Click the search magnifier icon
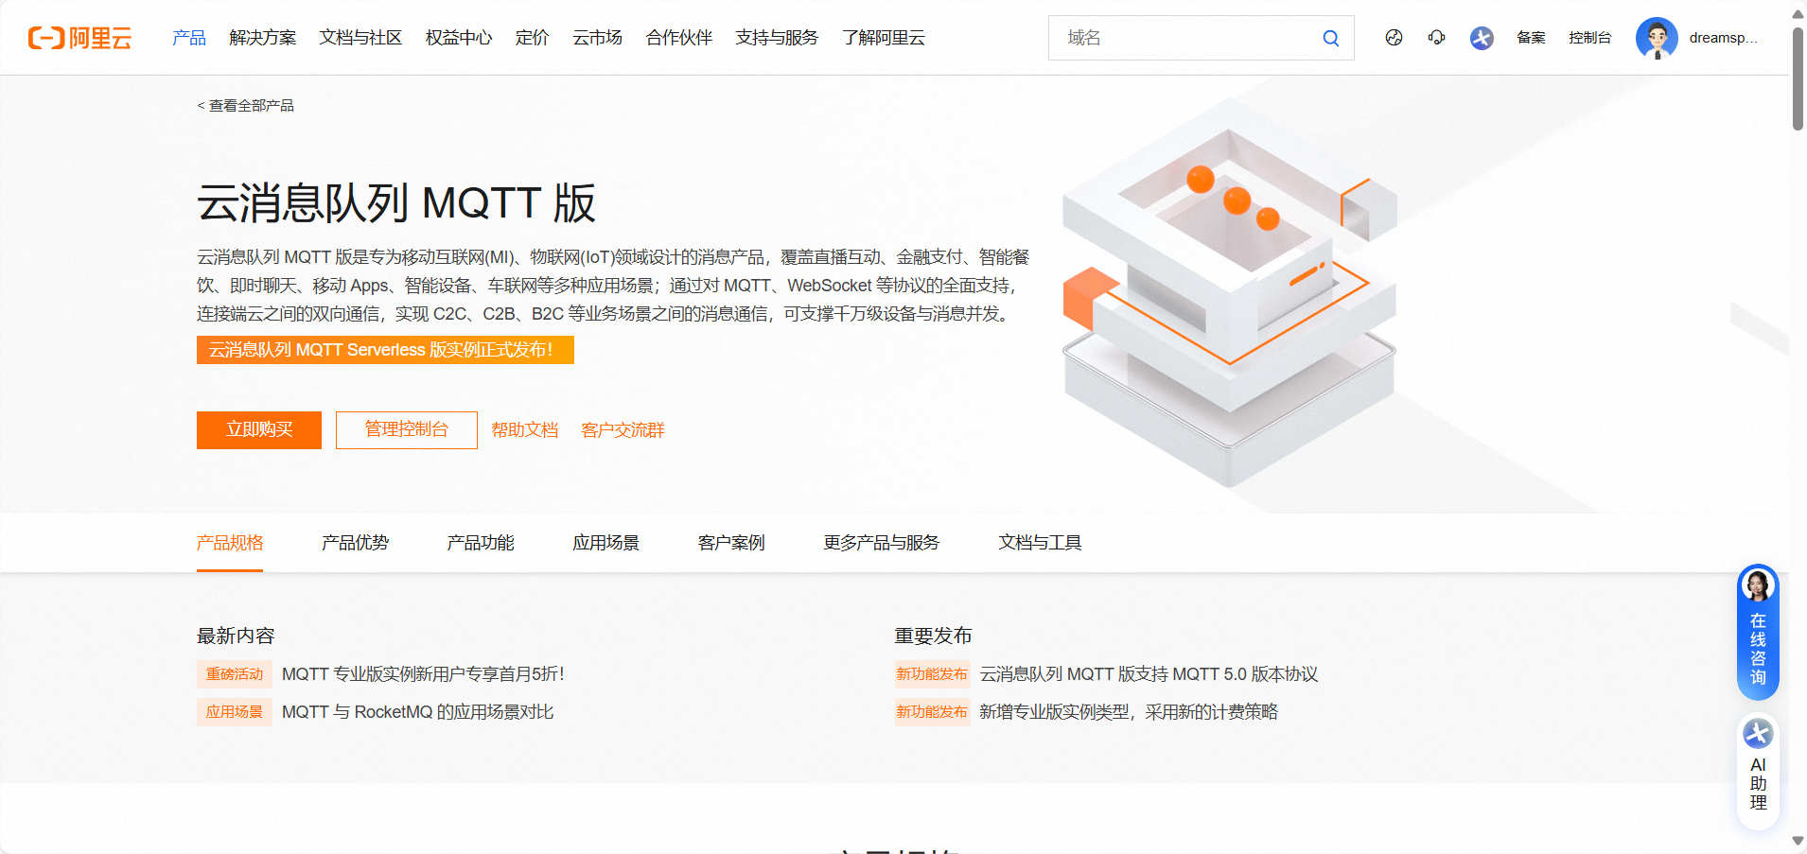The width and height of the screenshot is (1807, 854). 1330,38
